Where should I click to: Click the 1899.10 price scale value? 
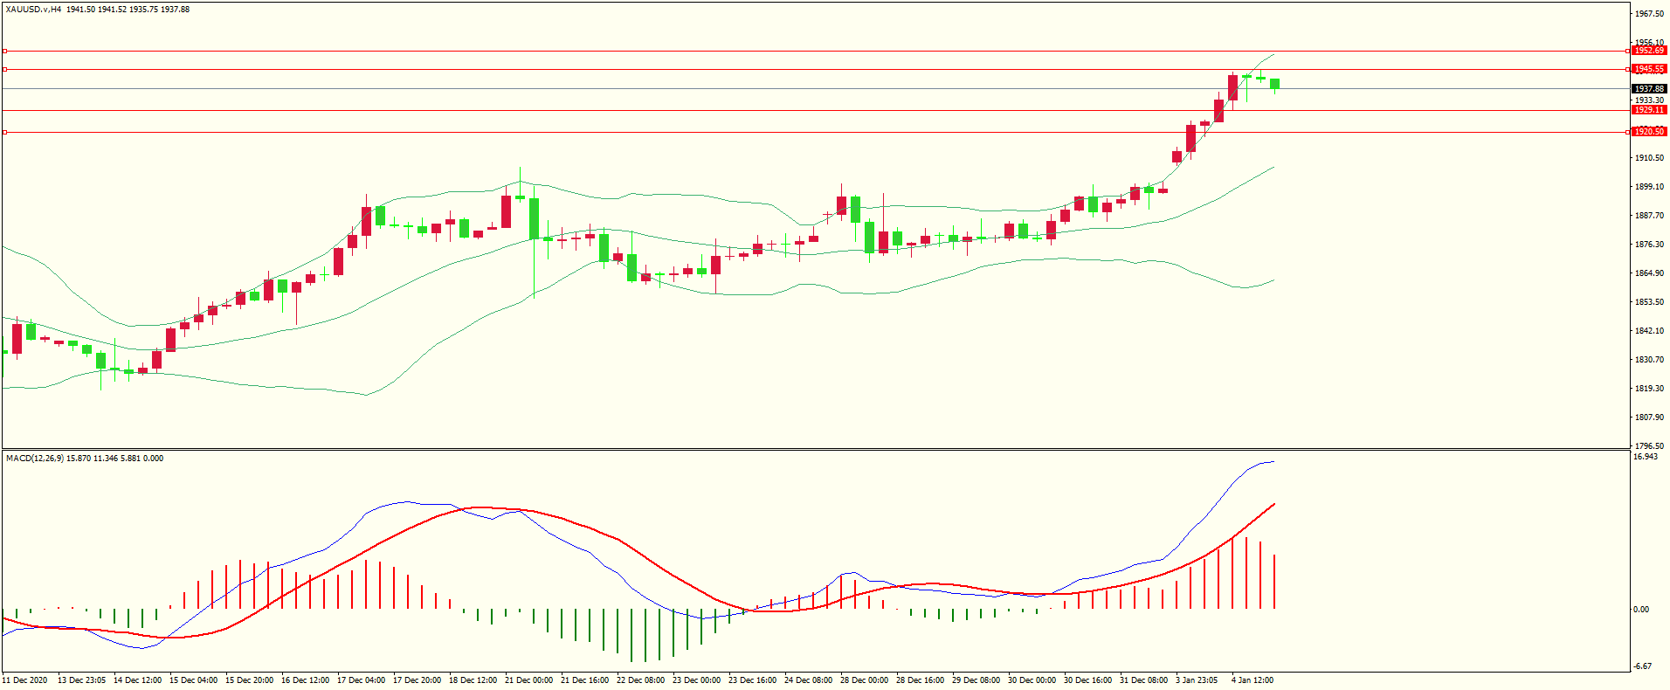1649,187
